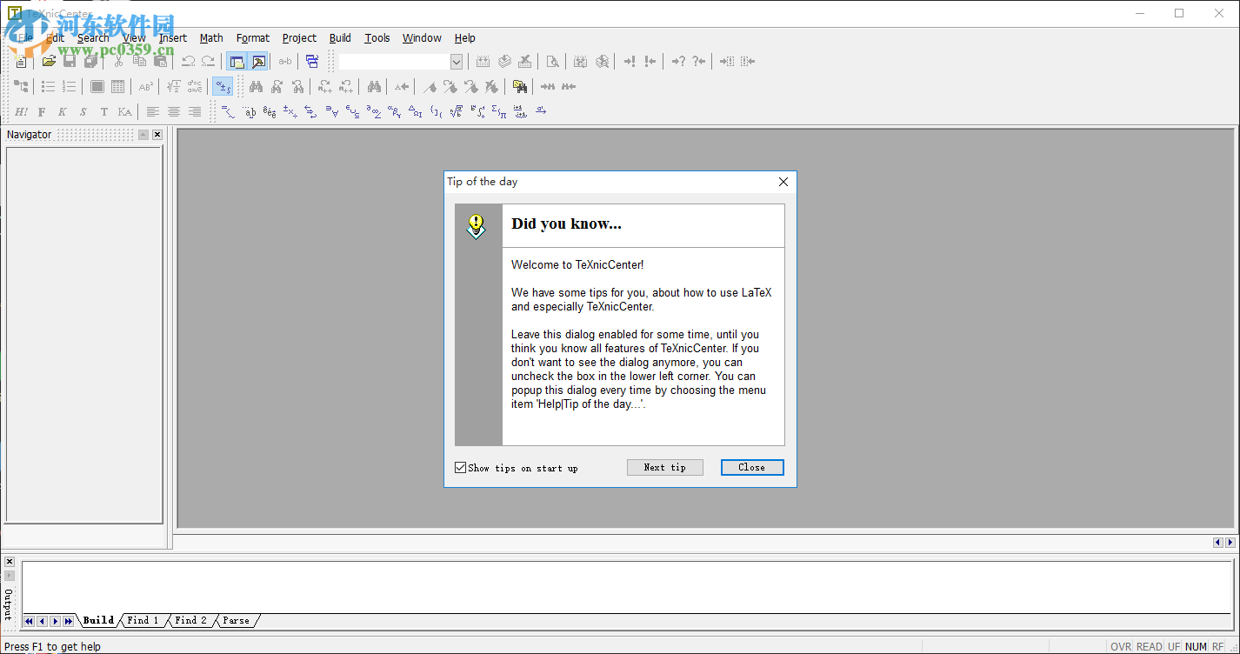Open the Build menu
This screenshot has height=654, width=1240.
(x=340, y=37)
